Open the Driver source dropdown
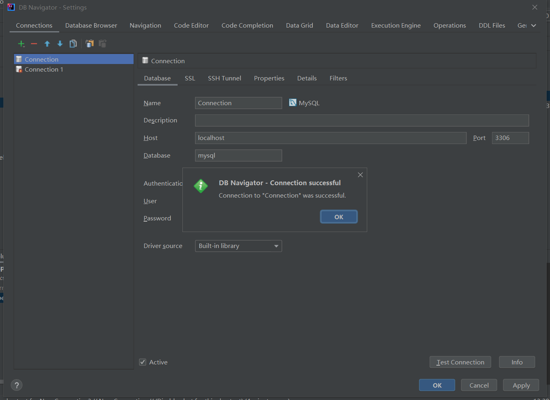Viewport: 550px width, 400px height. [276, 246]
